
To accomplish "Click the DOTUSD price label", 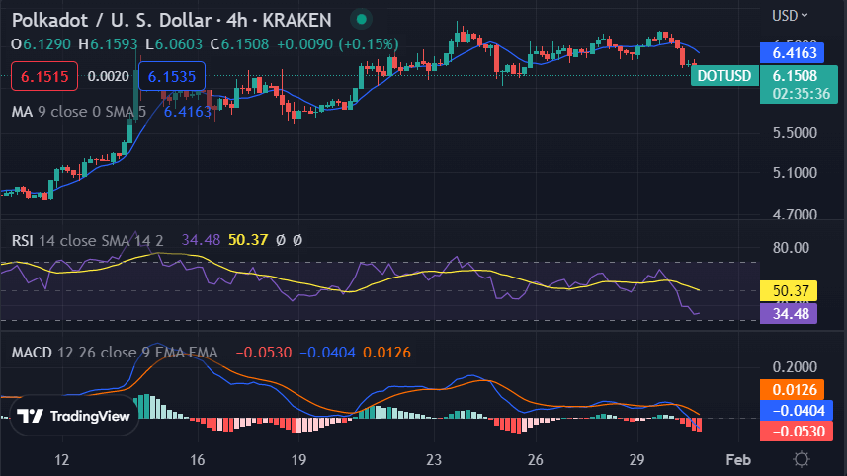I will pos(723,76).
